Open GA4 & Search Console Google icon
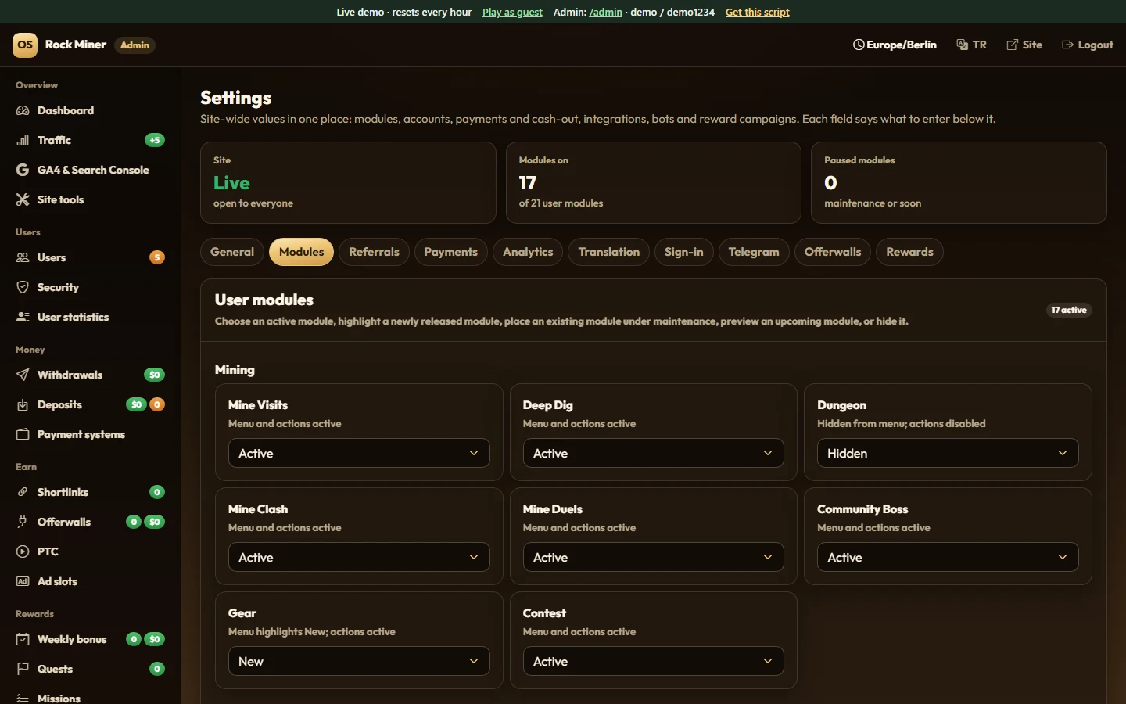Viewport: 1126px width, 704px height. click(23, 170)
